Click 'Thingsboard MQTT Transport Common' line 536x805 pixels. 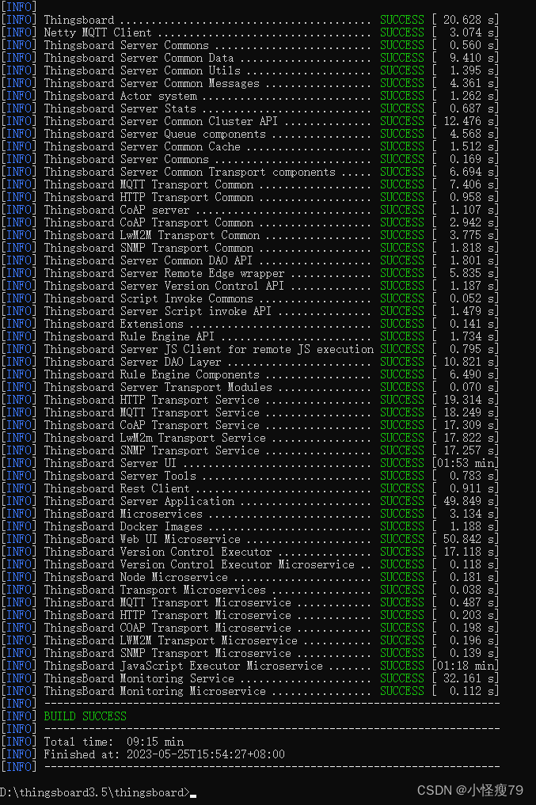[x=250, y=184]
